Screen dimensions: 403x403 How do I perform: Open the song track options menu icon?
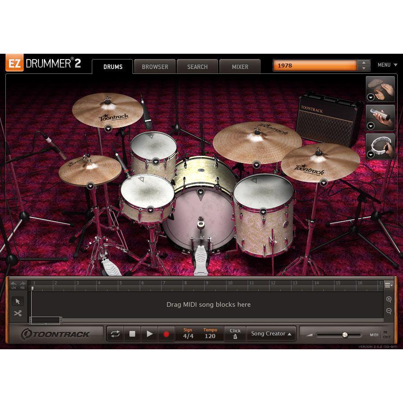coord(389,285)
